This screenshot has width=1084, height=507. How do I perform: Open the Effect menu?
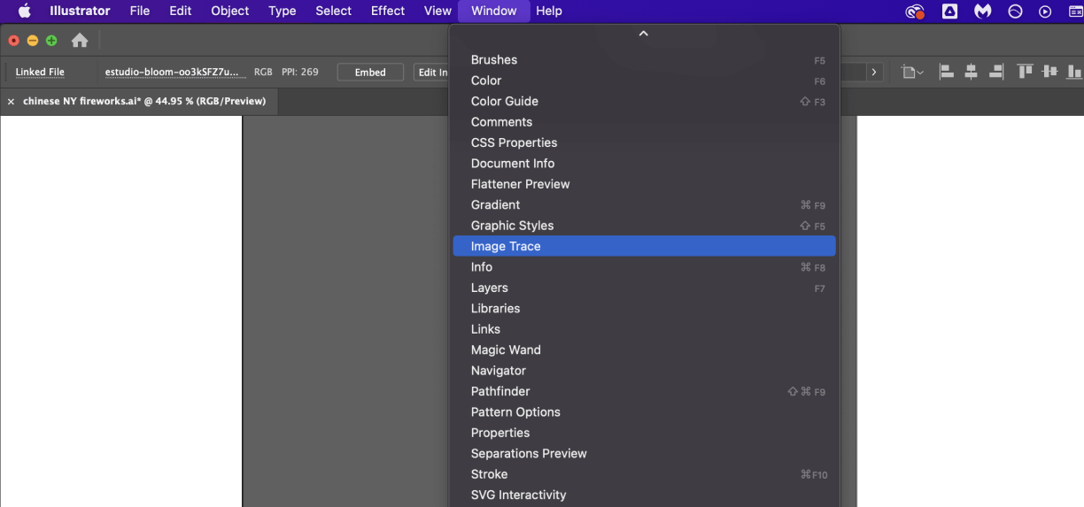pyautogui.click(x=388, y=12)
